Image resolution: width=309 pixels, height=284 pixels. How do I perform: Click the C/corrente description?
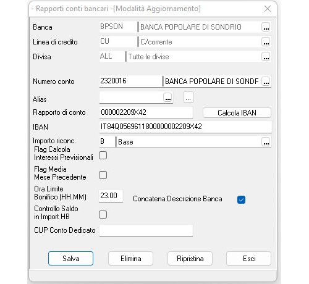[156, 42]
